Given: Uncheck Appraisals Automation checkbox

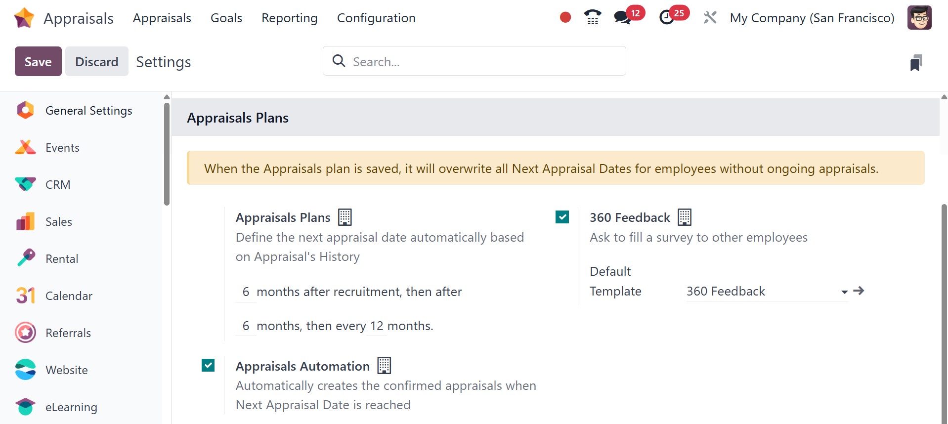Looking at the screenshot, I should (208, 365).
